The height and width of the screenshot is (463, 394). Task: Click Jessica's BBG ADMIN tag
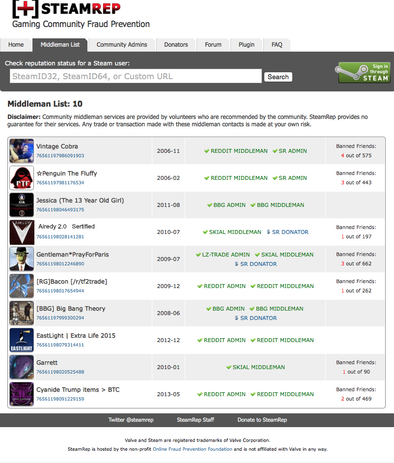click(226, 205)
